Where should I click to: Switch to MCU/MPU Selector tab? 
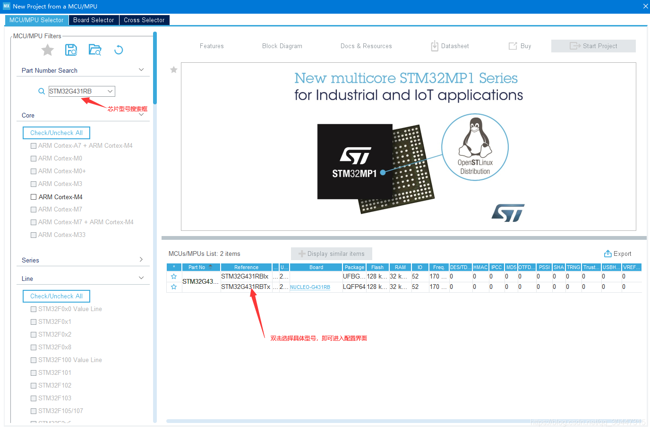point(36,20)
